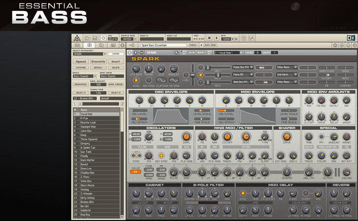Image resolution: width=358 pixels, height=221 pixels.
Task: Open the SPARK instrument wrench properties icon
Action: (x=176, y=53)
